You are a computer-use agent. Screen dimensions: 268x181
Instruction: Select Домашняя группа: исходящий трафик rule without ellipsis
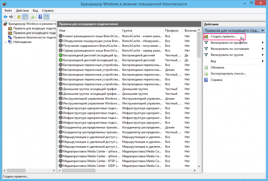click(90, 89)
